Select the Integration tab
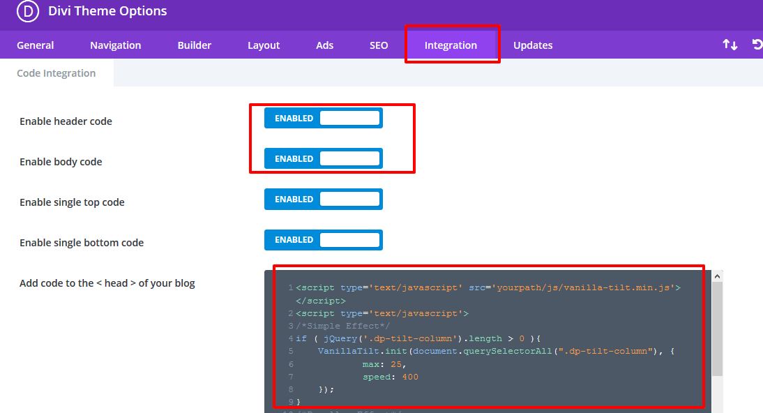 (x=451, y=45)
